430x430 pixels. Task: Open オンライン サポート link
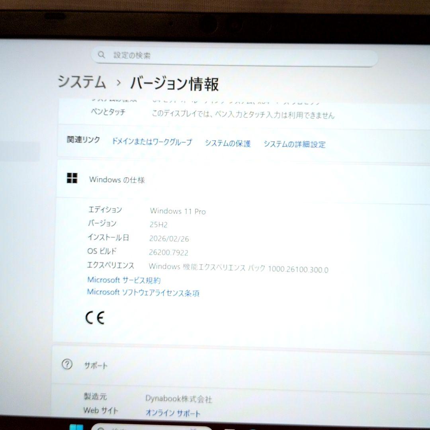[x=173, y=413]
